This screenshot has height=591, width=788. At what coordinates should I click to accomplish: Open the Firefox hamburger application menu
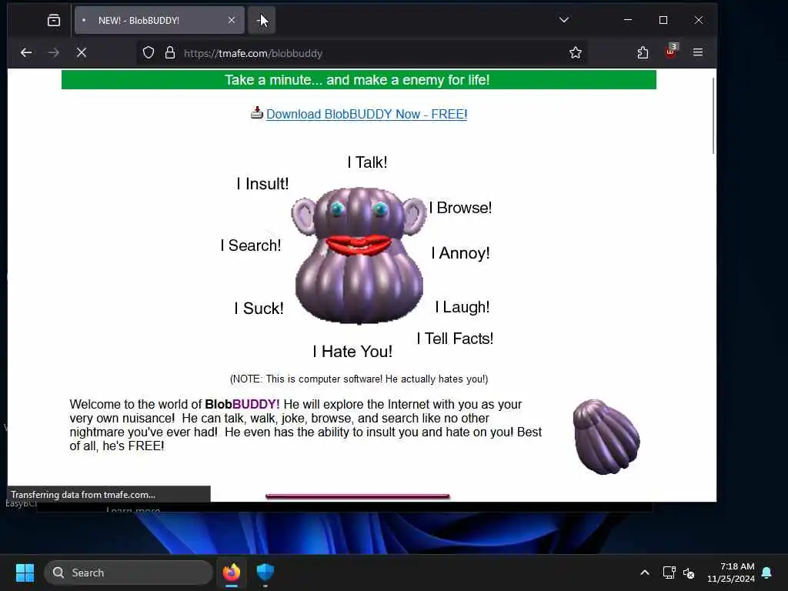(x=697, y=52)
